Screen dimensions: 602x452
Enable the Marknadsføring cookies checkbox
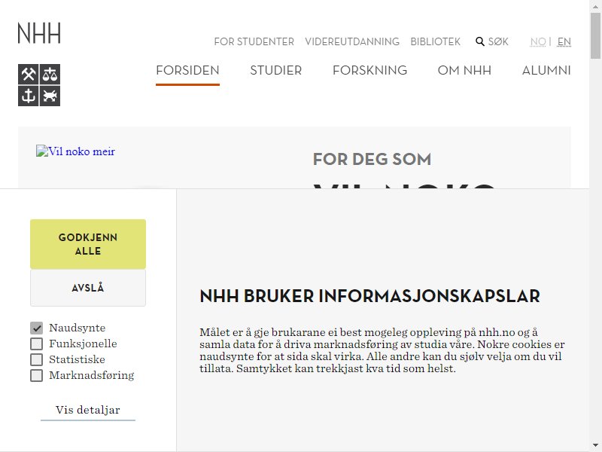[36, 375]
